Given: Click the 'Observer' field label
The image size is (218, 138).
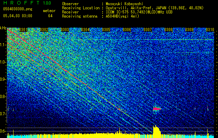Looking at the screenshot, I should tap(70, 4).
